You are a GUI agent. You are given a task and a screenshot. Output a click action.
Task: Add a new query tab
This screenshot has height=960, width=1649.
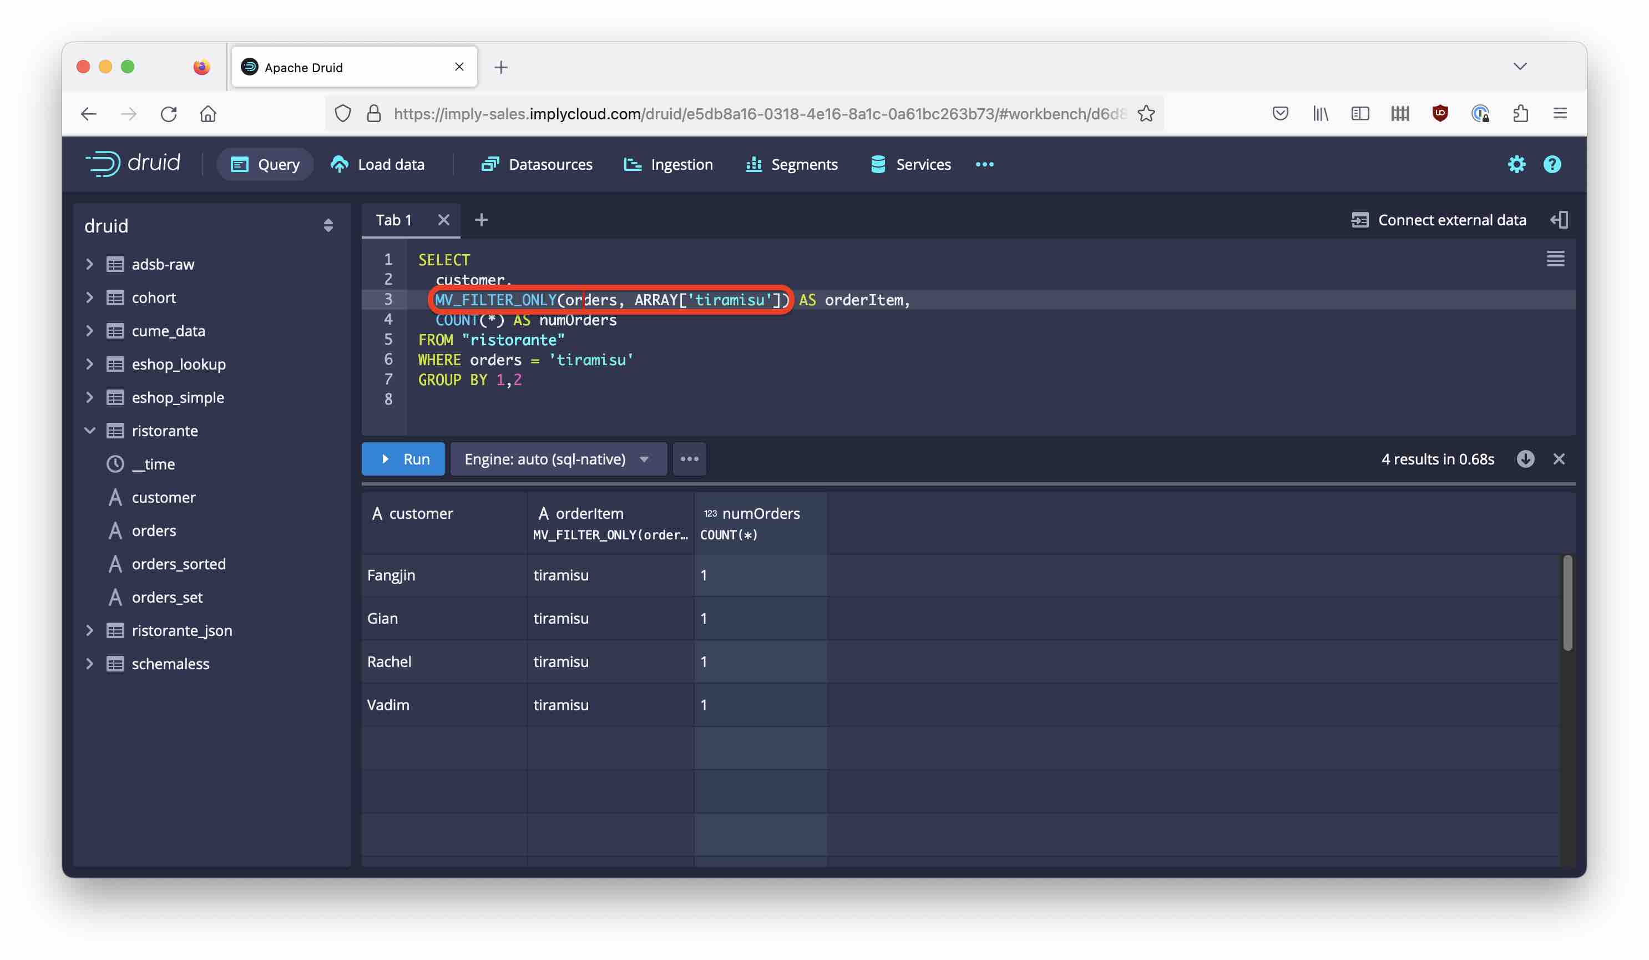click(x=482, y=220)
